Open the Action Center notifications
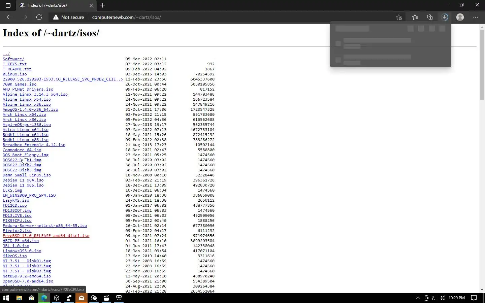Image resolution: width=485 pixels, height=303 pixels. [474, 298]
